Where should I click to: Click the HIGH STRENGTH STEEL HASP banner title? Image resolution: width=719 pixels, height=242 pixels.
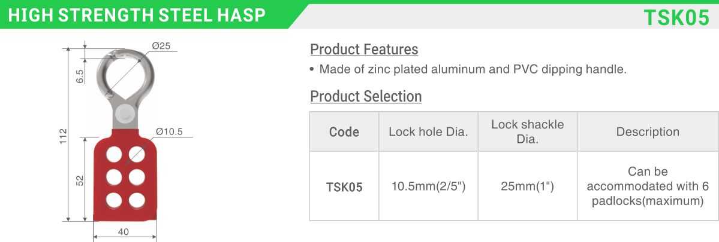137,16
